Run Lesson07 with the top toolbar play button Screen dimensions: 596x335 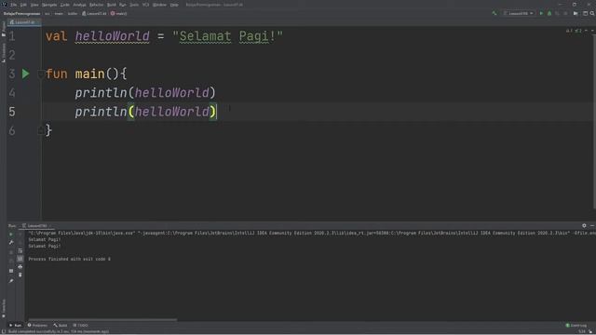point(541,13)
